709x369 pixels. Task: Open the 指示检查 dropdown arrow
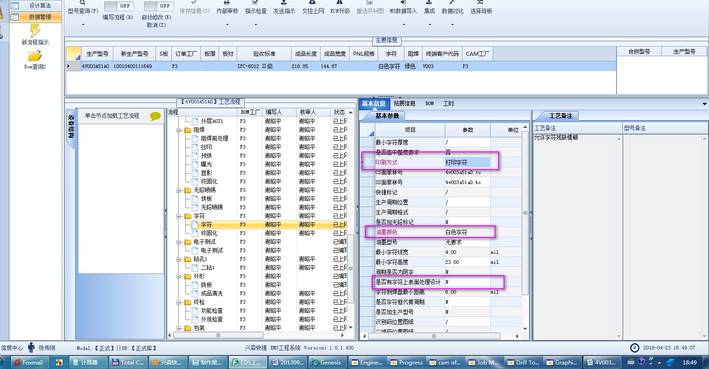tap(256, 24)
